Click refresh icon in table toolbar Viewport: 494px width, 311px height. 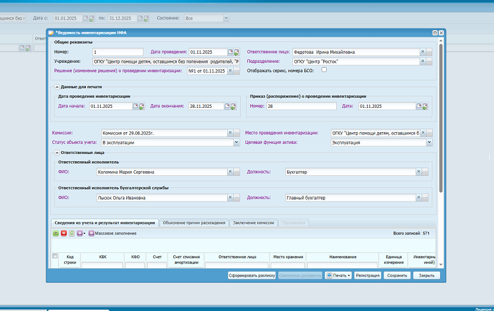click(x=71, y=233)
